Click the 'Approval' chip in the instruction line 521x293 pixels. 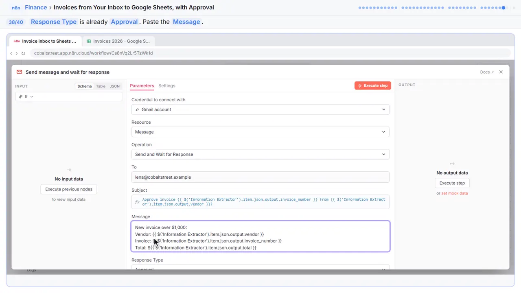pyautogui.click(x=124, y=22)
